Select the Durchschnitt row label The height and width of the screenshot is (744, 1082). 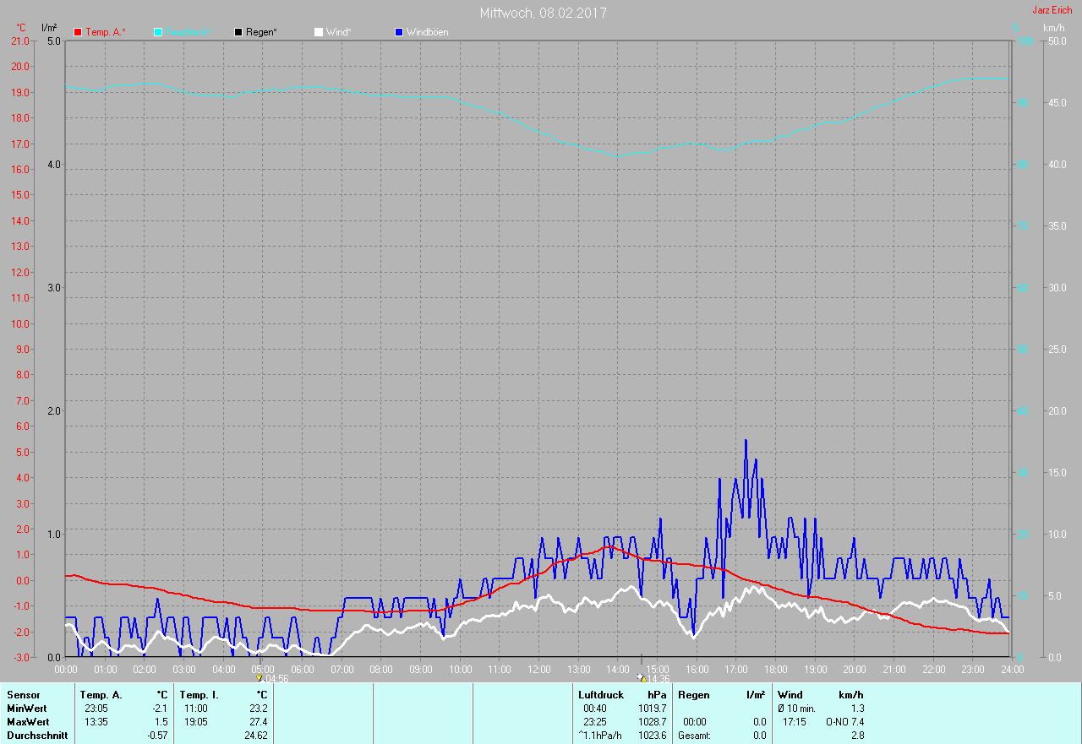coord(36,736)
